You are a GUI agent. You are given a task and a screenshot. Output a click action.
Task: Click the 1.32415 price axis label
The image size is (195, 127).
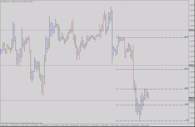pos(192,36)
